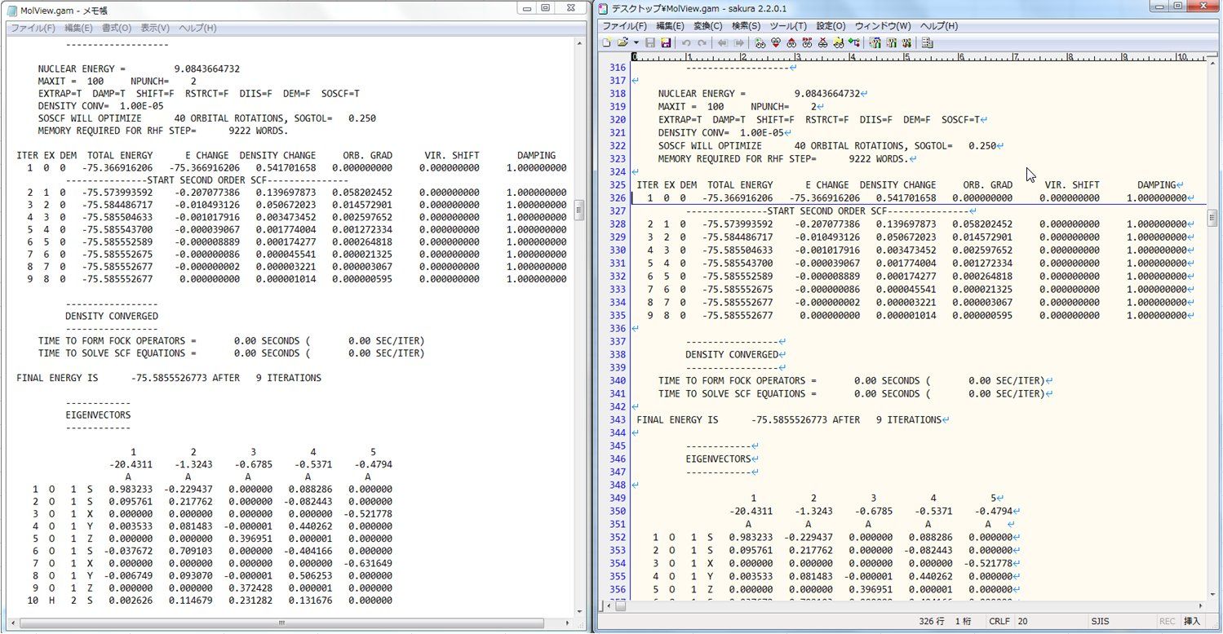The height and width of the screenshot is (634, 1223).
Task: Open 表示(V) menu in Notepad
Action: [x=155, y=28]
